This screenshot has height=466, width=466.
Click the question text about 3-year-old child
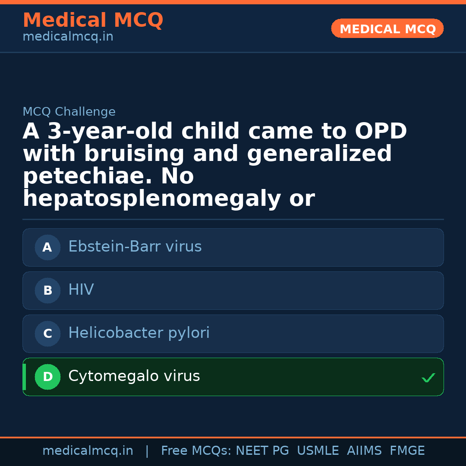click(x=215, y=165)
